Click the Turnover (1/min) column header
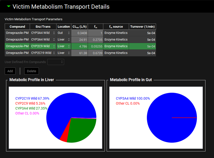 [x=142, y=26]
